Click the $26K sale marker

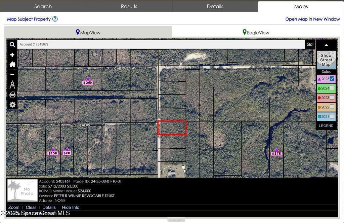click(88, 82)
